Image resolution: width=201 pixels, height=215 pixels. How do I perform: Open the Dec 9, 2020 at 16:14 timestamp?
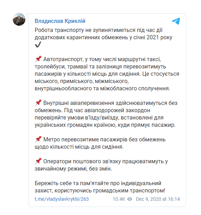pyautogui.click(x=158, y=199)
